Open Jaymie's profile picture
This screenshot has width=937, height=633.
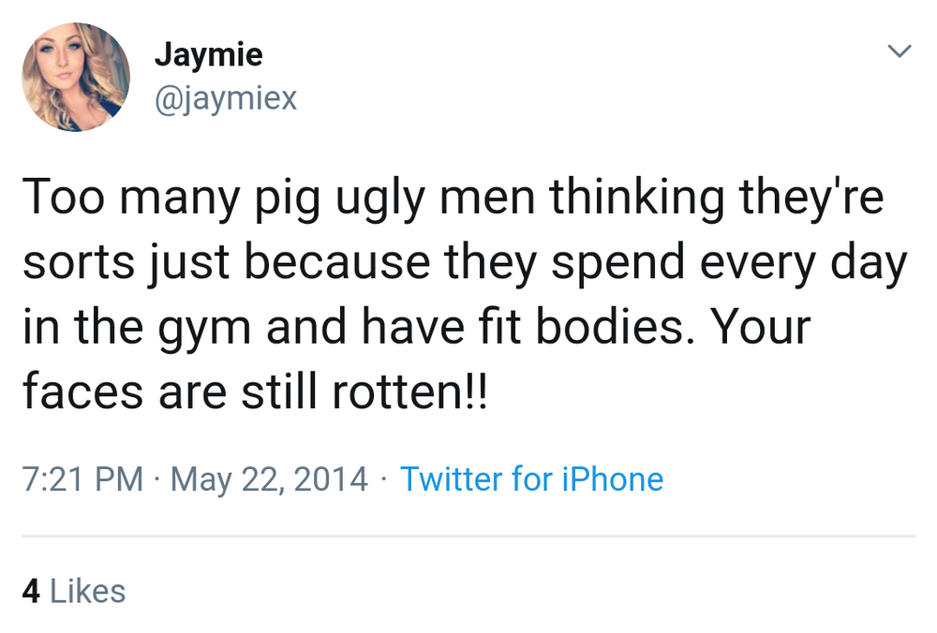[75, 77]
